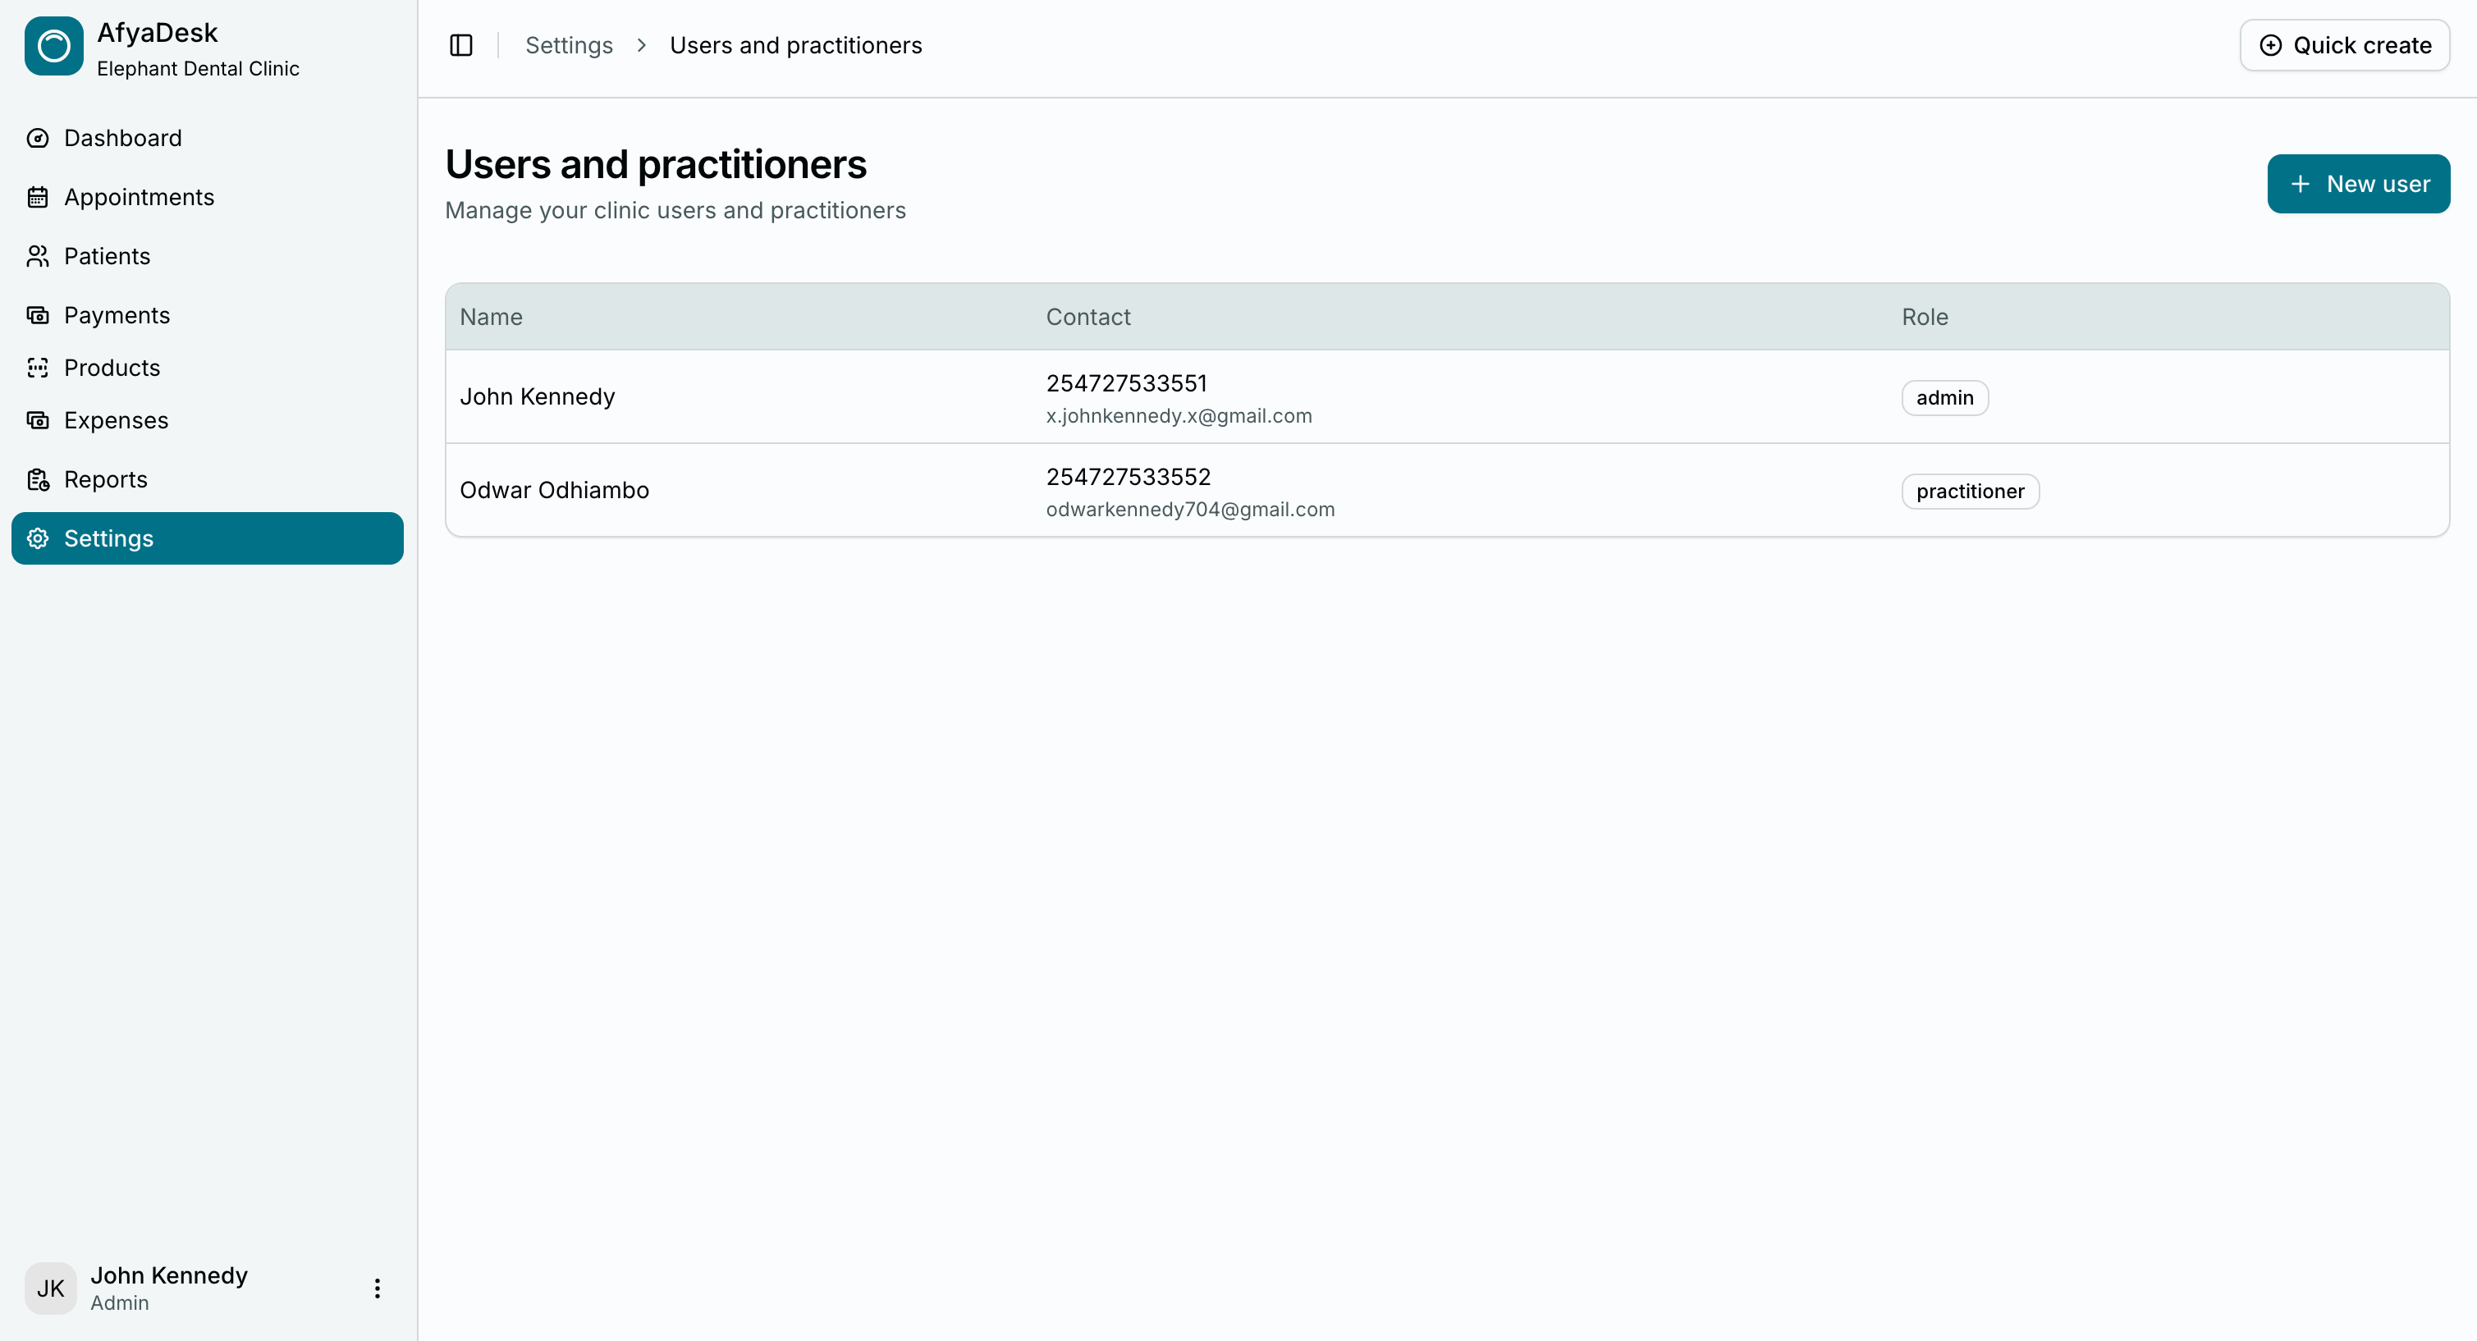
Task: Open the Quick create menu
Action: (x=2344, y=45)
